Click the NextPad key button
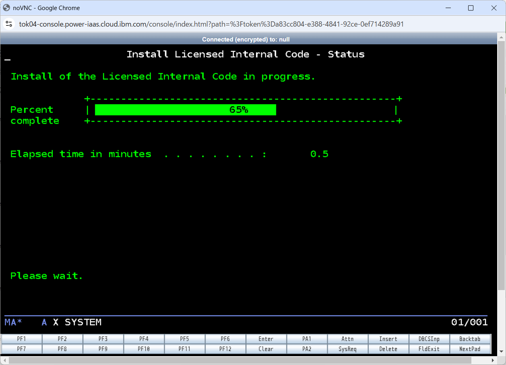This screenshot has height=365, width=506. point(470,349)
